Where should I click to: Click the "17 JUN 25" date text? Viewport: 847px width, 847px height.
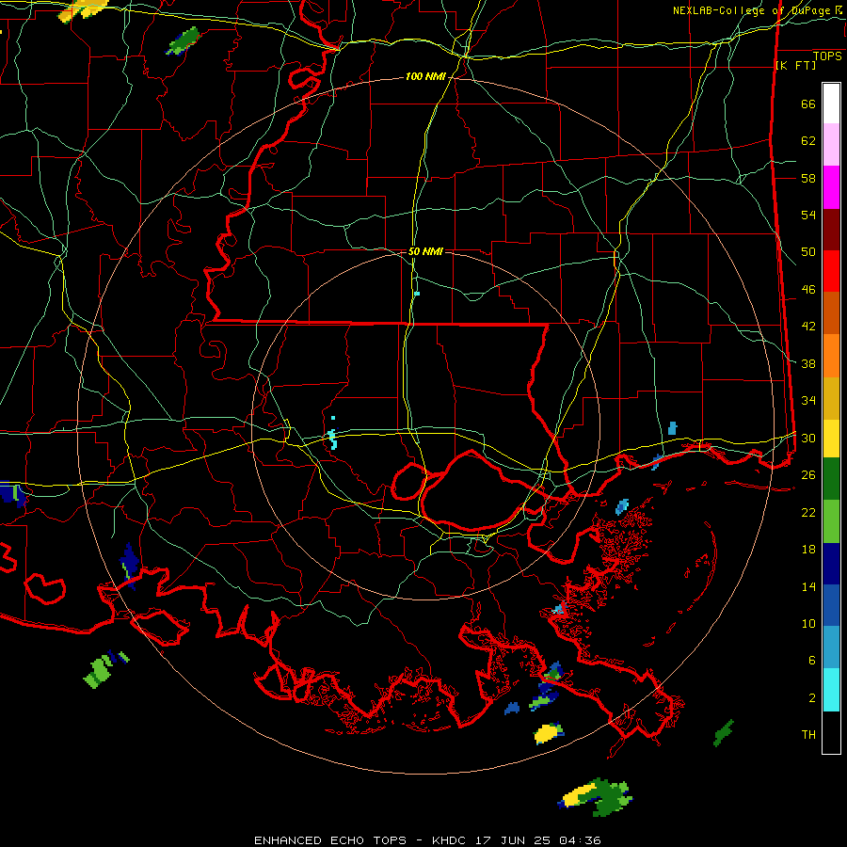(514, 840)
